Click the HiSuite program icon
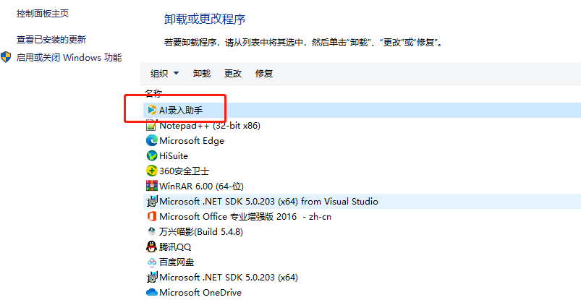Viewport: 581px width, 300px height. 151,156
